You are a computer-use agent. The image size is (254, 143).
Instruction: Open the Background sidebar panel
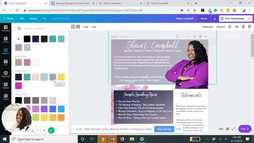[x=6, y=74]
